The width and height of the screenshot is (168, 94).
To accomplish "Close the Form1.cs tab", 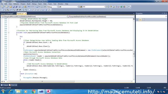I will [x=25, y=14].
